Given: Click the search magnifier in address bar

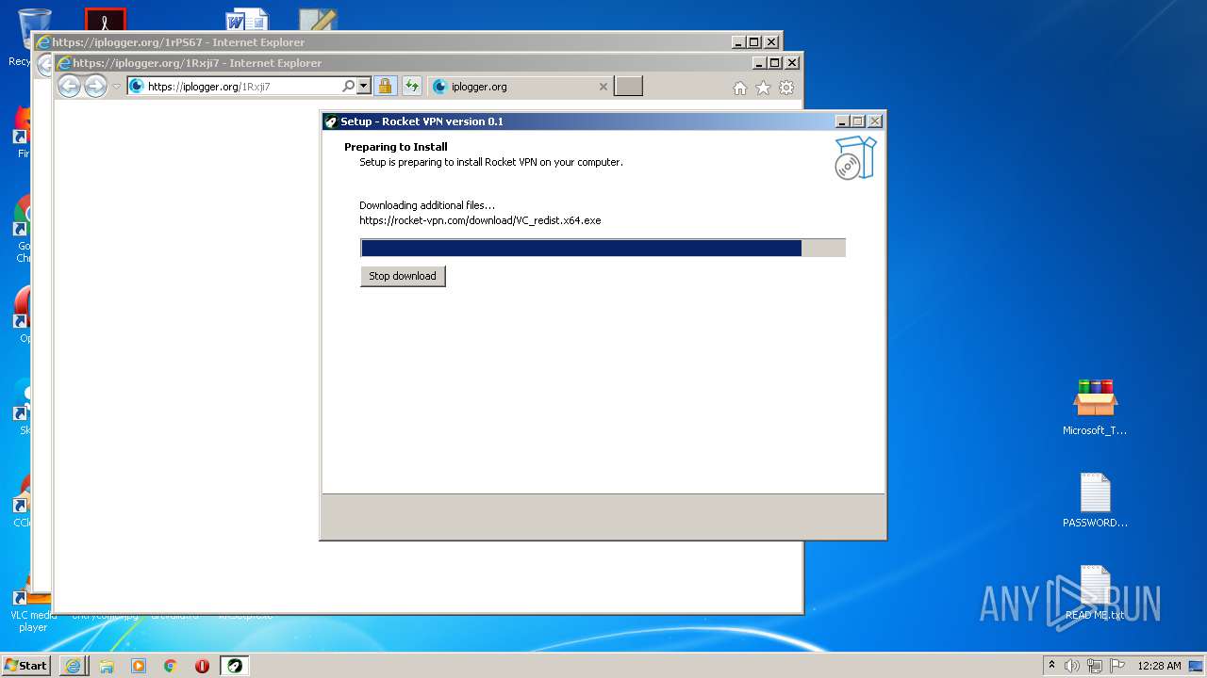Looking at the screenshot, I should (x=349, y=87).
